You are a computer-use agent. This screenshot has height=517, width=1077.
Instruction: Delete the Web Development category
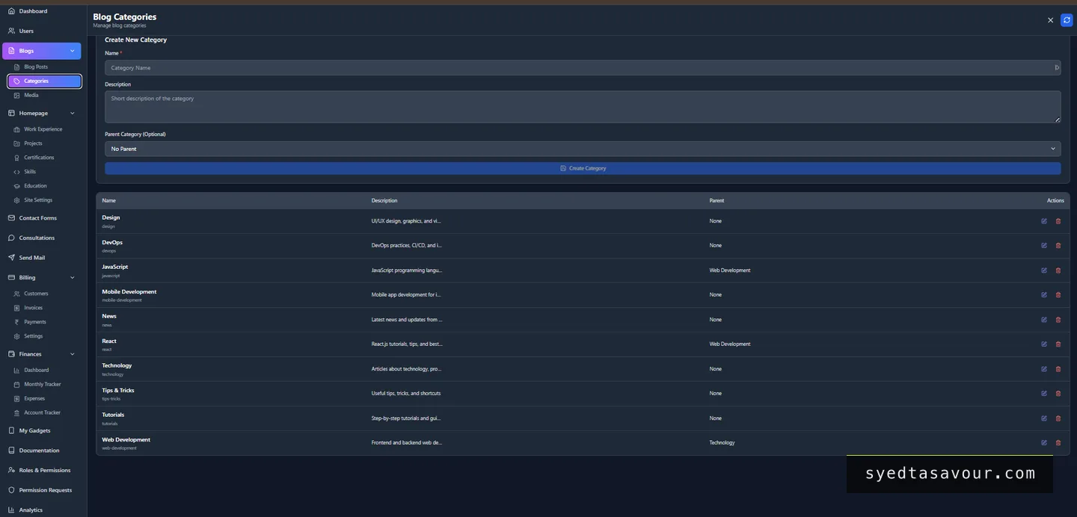(1058, 443)
